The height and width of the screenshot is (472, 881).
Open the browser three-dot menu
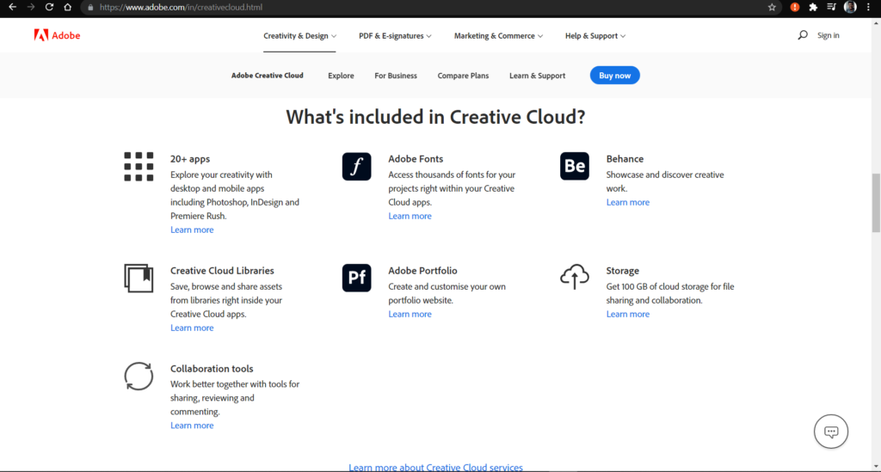point(868,7)
